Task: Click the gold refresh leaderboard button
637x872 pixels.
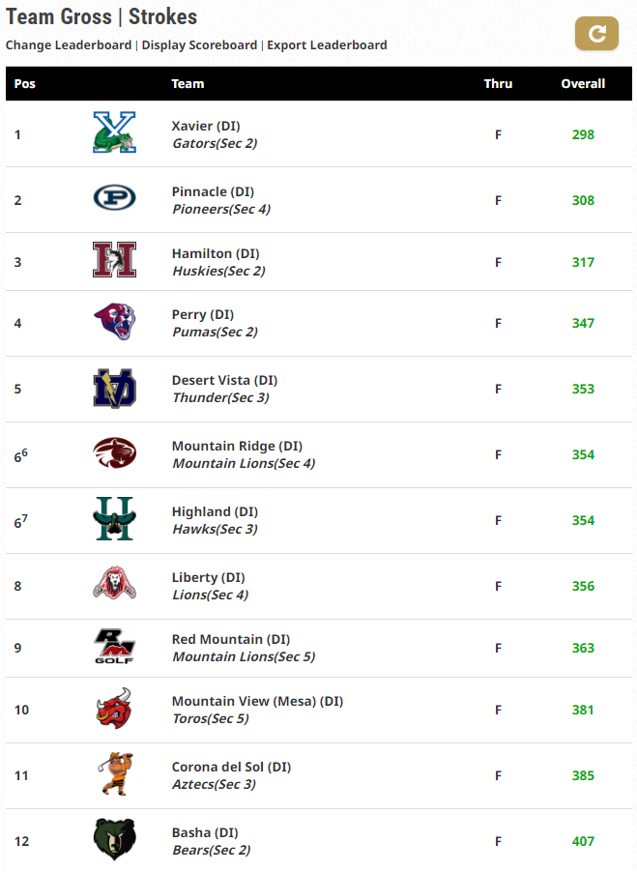Action: click(x=596, y=34)
